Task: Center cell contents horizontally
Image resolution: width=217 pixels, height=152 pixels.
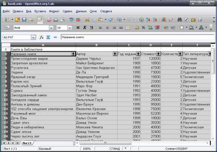Action: click(x=107, y=27)
